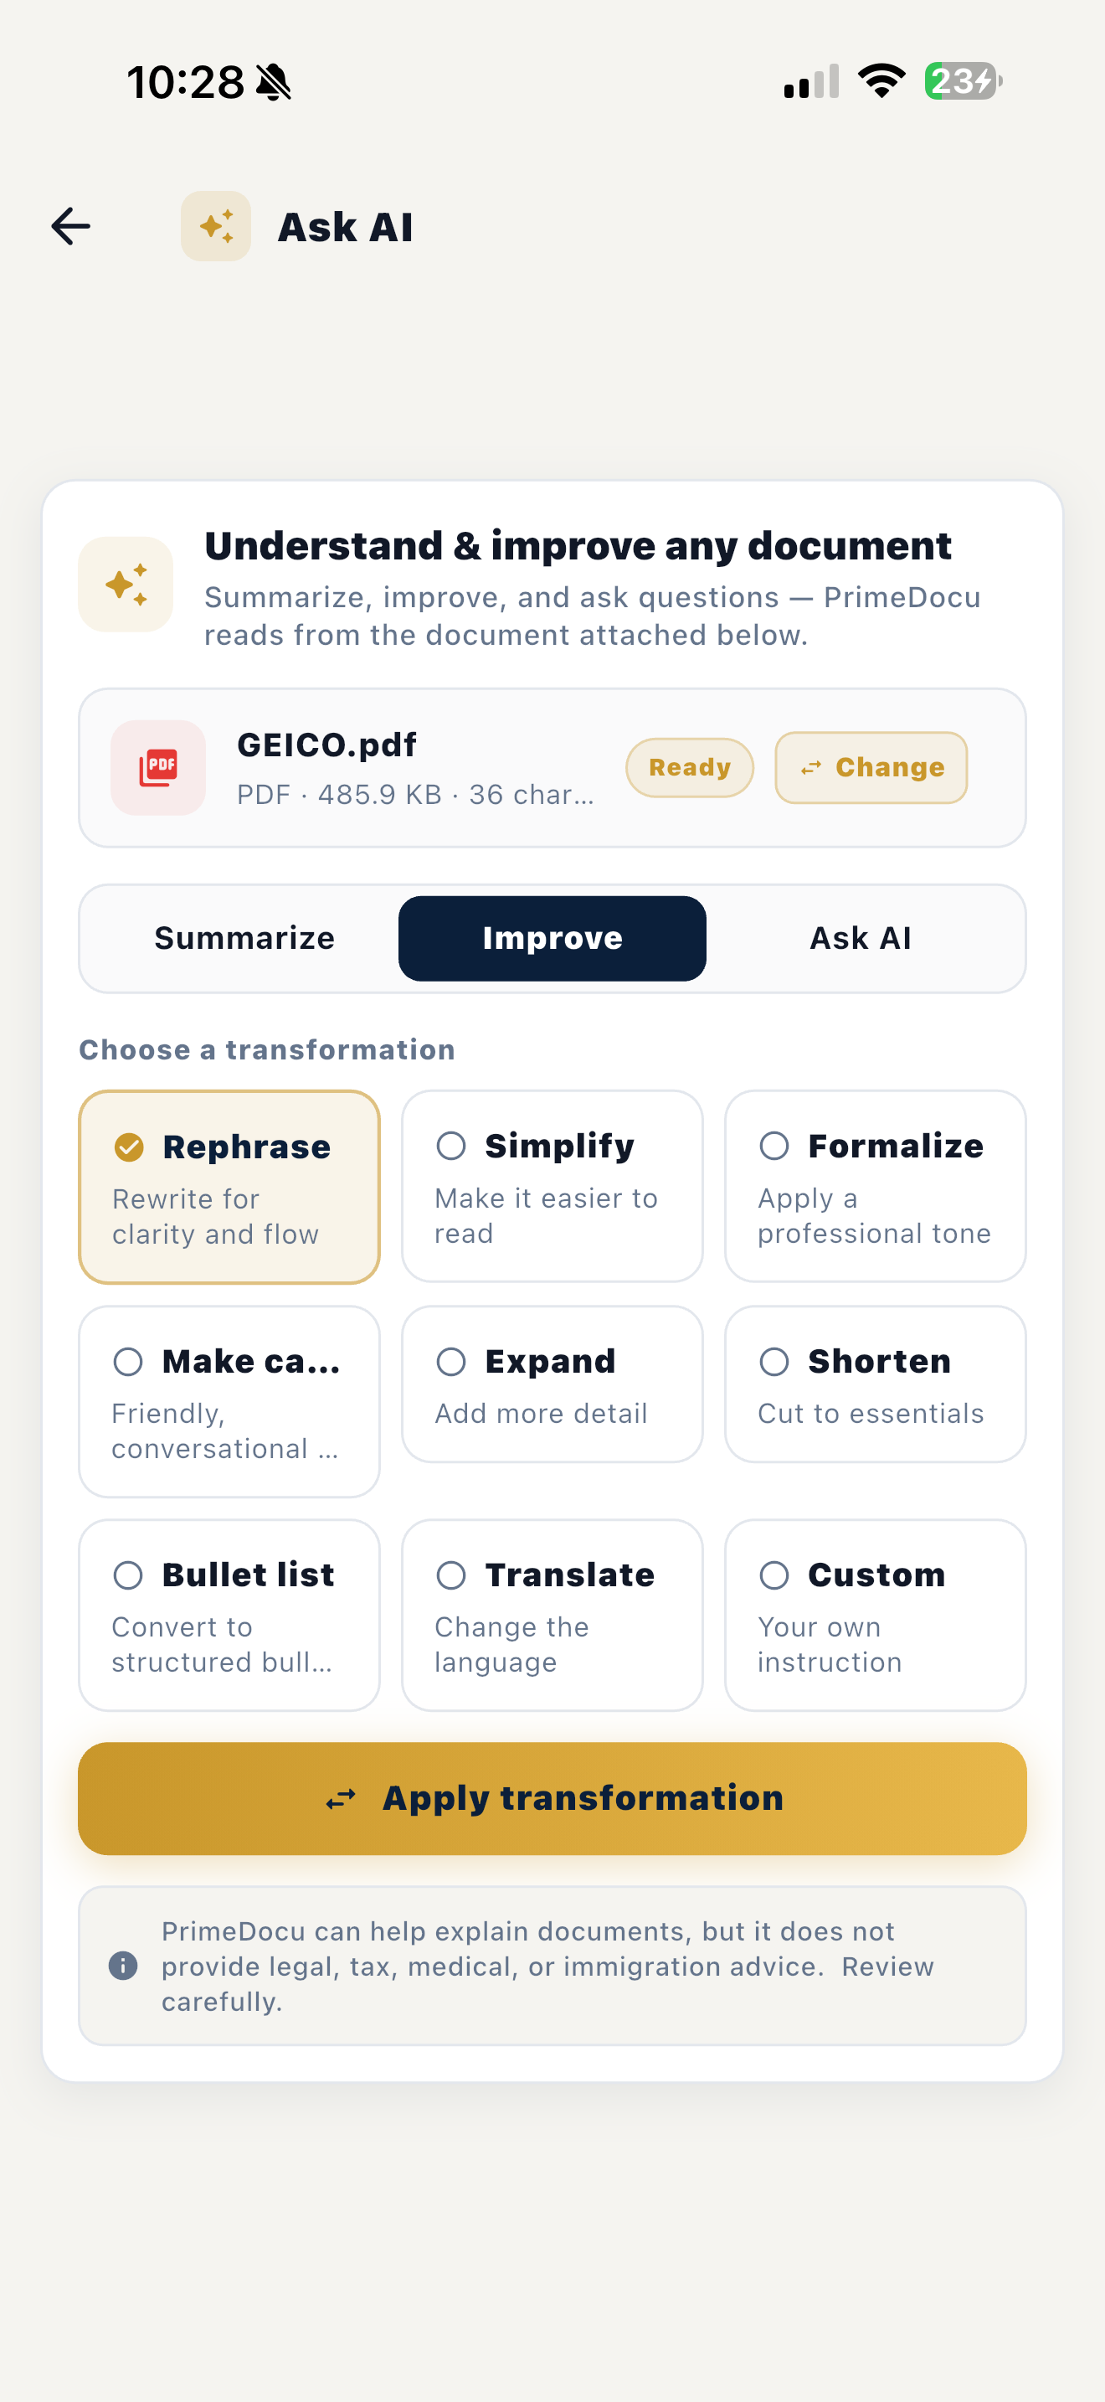Image resolution: width=1105 pixels, height=2402 pixels.
Task: Tap the Apply transformation button
Action: pos(552,1799)
